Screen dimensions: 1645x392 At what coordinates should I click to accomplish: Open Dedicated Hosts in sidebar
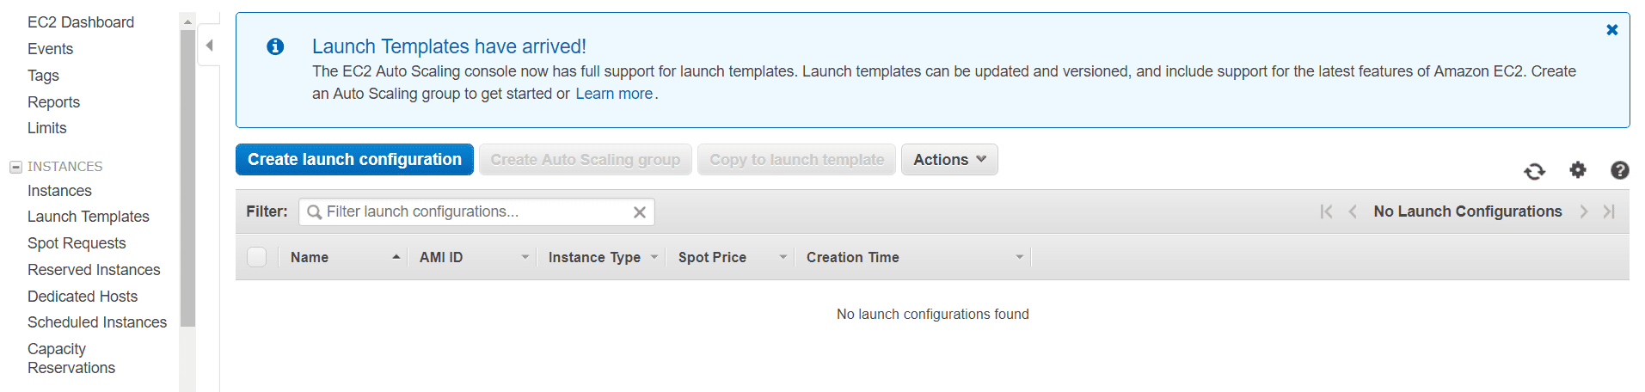[83, 297]
